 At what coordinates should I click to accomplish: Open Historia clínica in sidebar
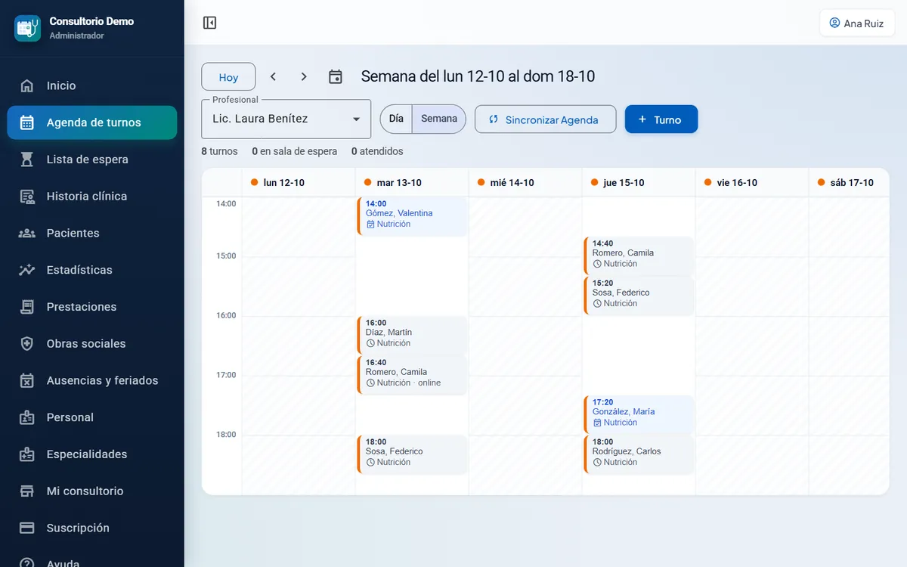[x=92, y=197]
